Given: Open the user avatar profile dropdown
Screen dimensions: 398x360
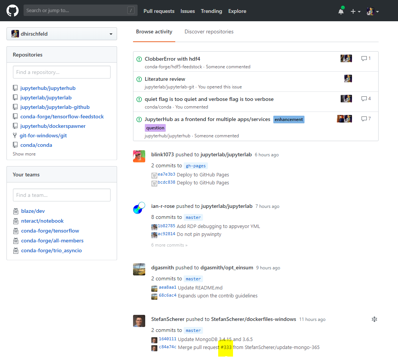Looking at the screenshot, I should (x=373, y=11).
